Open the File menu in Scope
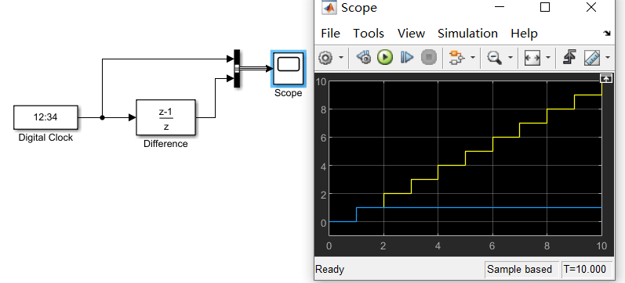625x283 pixels. pos(330,34)
